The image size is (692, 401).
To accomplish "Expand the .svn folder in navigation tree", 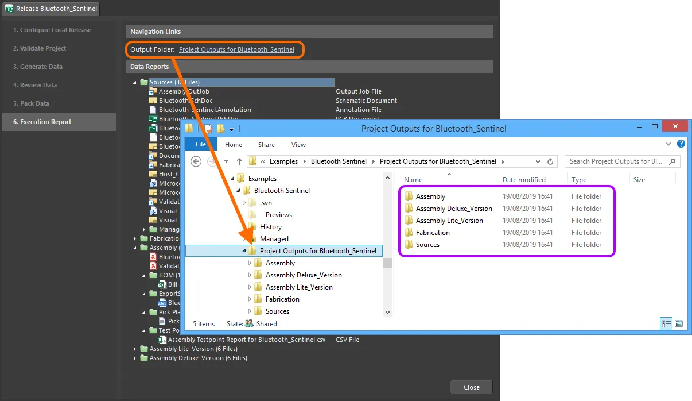I will pos(244,203).
